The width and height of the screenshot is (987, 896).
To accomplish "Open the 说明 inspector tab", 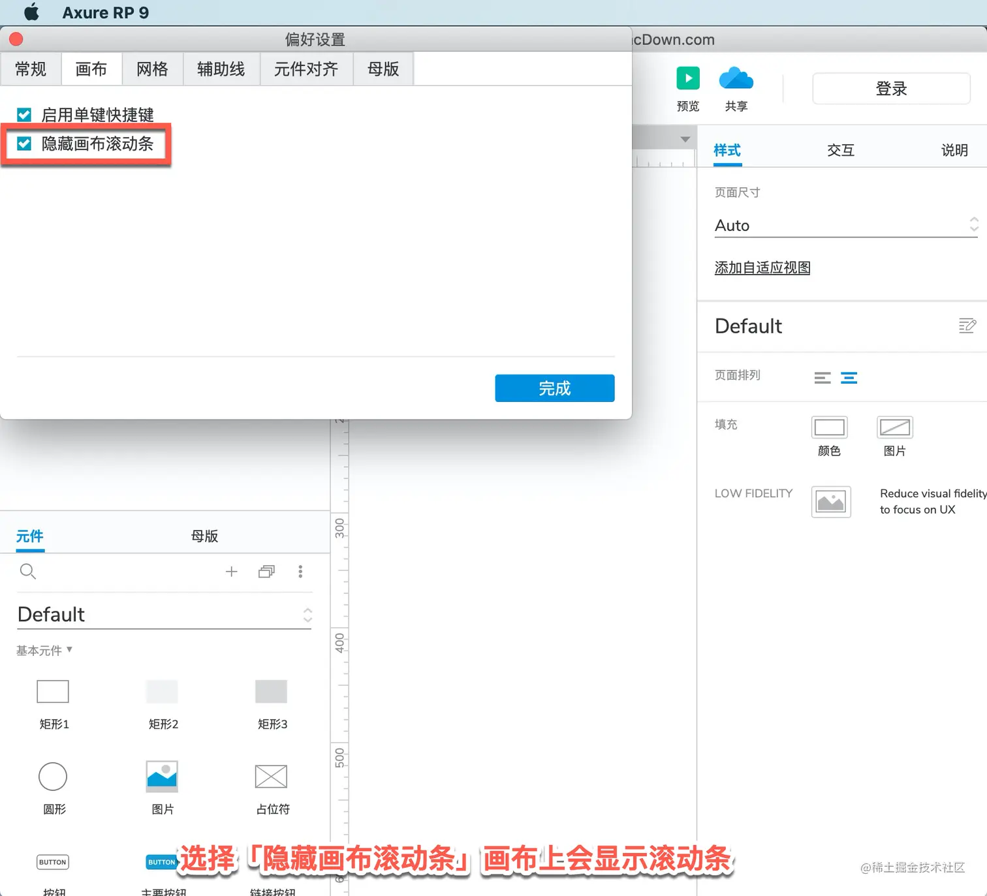I will pos(954,151).
